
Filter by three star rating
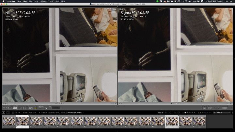point(190,112)
